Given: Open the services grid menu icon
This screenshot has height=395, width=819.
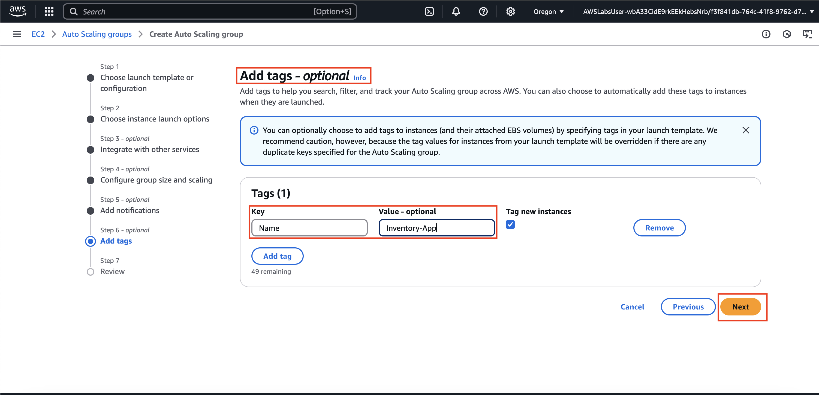Looking at the screenshot, I should click(x=49, y=11).
